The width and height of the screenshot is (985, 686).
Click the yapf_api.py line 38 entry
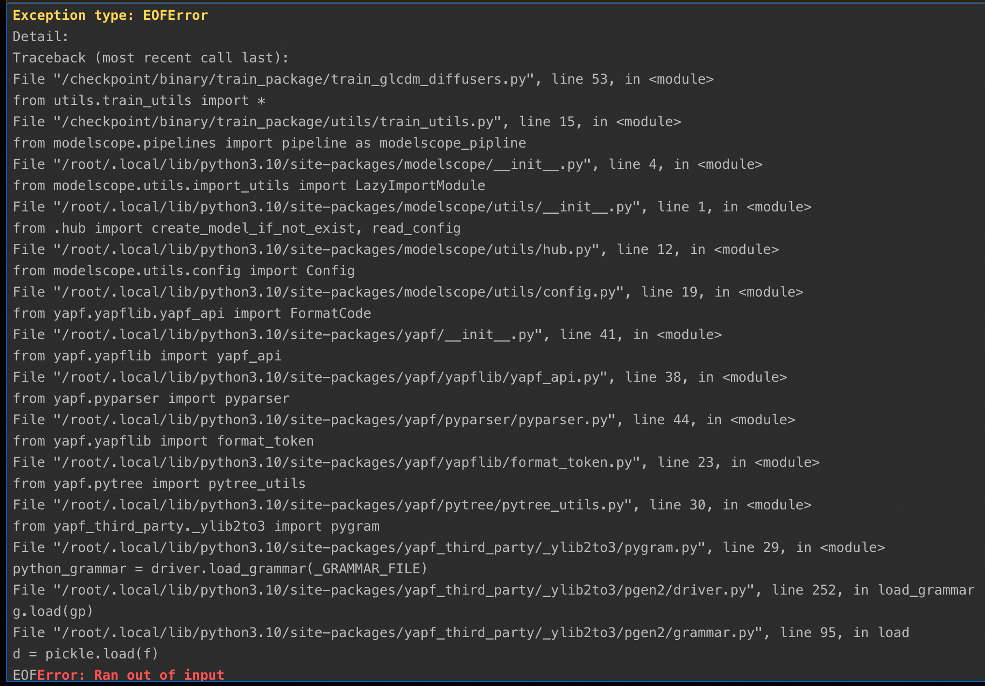[x=400, y=377]
